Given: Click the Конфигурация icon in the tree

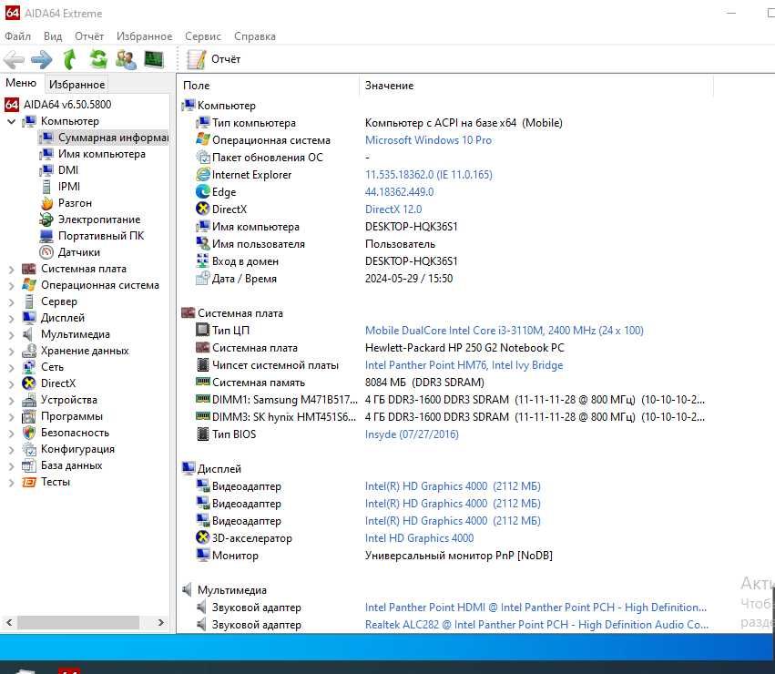Looking at the screenshot, I should pos(29,449).
